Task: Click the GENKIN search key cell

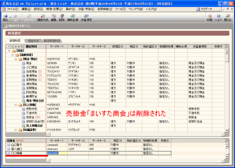Action: tap(57, 63)
